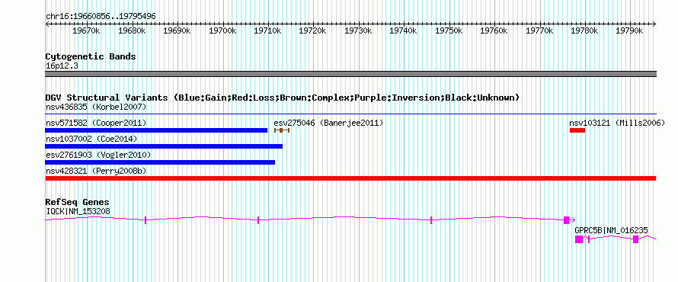Select the Cytogenetic Bands track title

pos(91,56)
